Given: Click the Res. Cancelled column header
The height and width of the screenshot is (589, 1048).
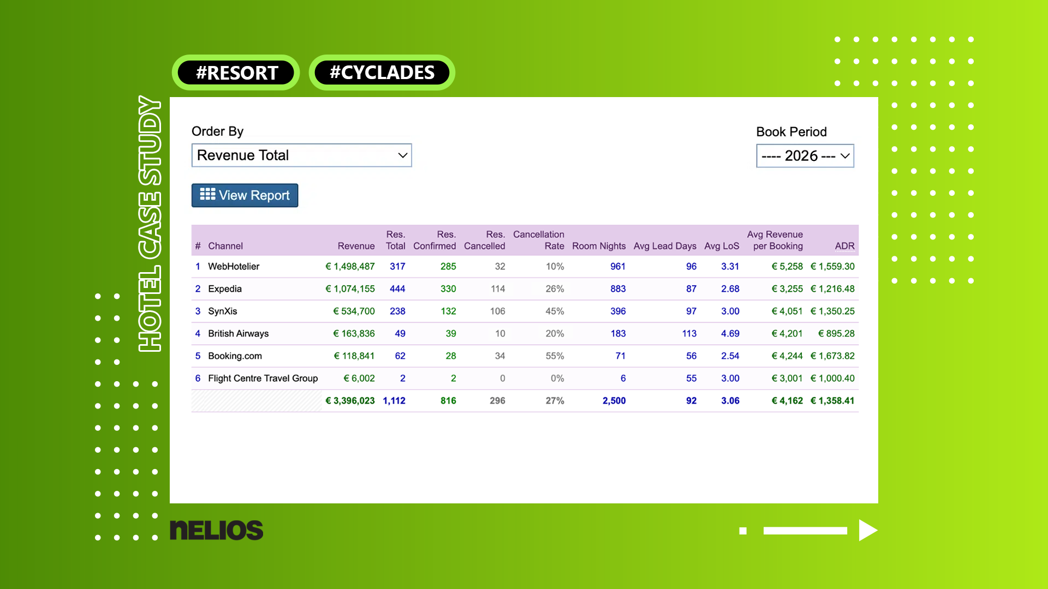Looking at the screenshot, I should tap(484, 240).
